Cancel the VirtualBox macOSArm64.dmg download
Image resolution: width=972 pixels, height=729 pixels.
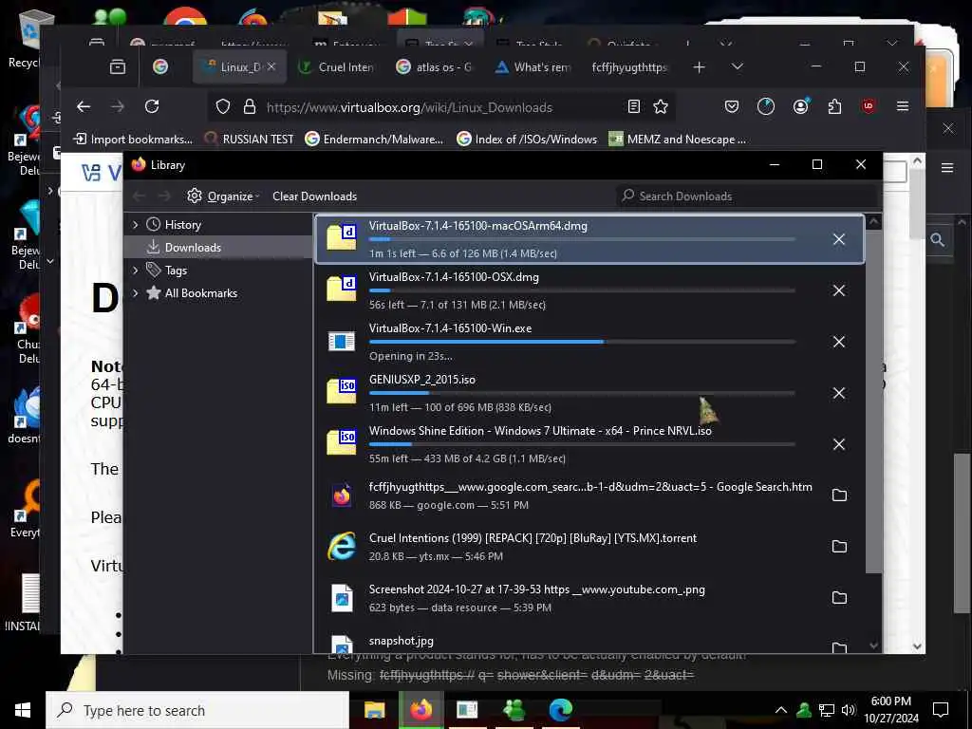(839, 239)
